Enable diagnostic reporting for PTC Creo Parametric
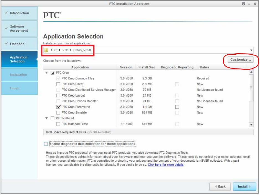Screen dimensions: 260x195 click(x=177, y=107)
